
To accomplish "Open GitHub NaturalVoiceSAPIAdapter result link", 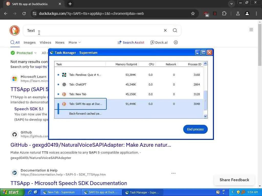I will 91,145.
